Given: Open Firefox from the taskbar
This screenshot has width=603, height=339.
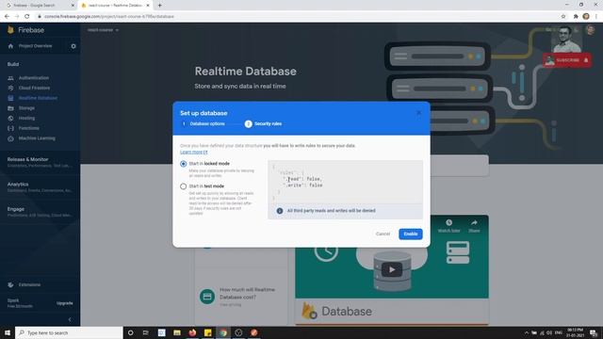Looking at the screenshot, I should [192, 332].
